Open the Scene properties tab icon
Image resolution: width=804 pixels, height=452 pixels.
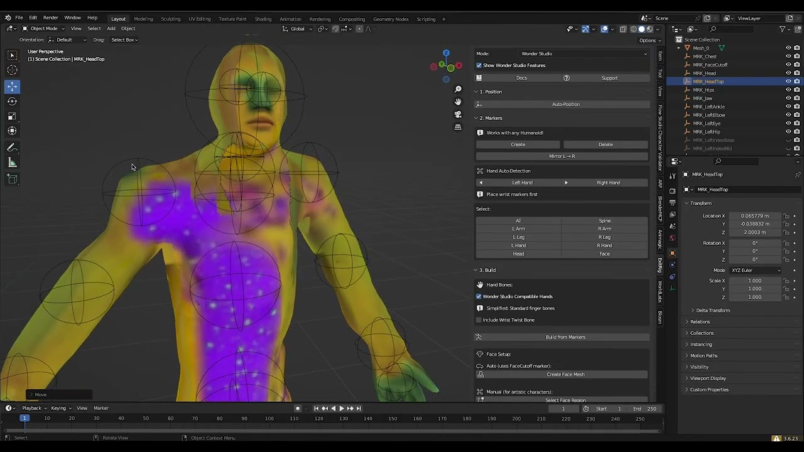[x=672, y=226]
